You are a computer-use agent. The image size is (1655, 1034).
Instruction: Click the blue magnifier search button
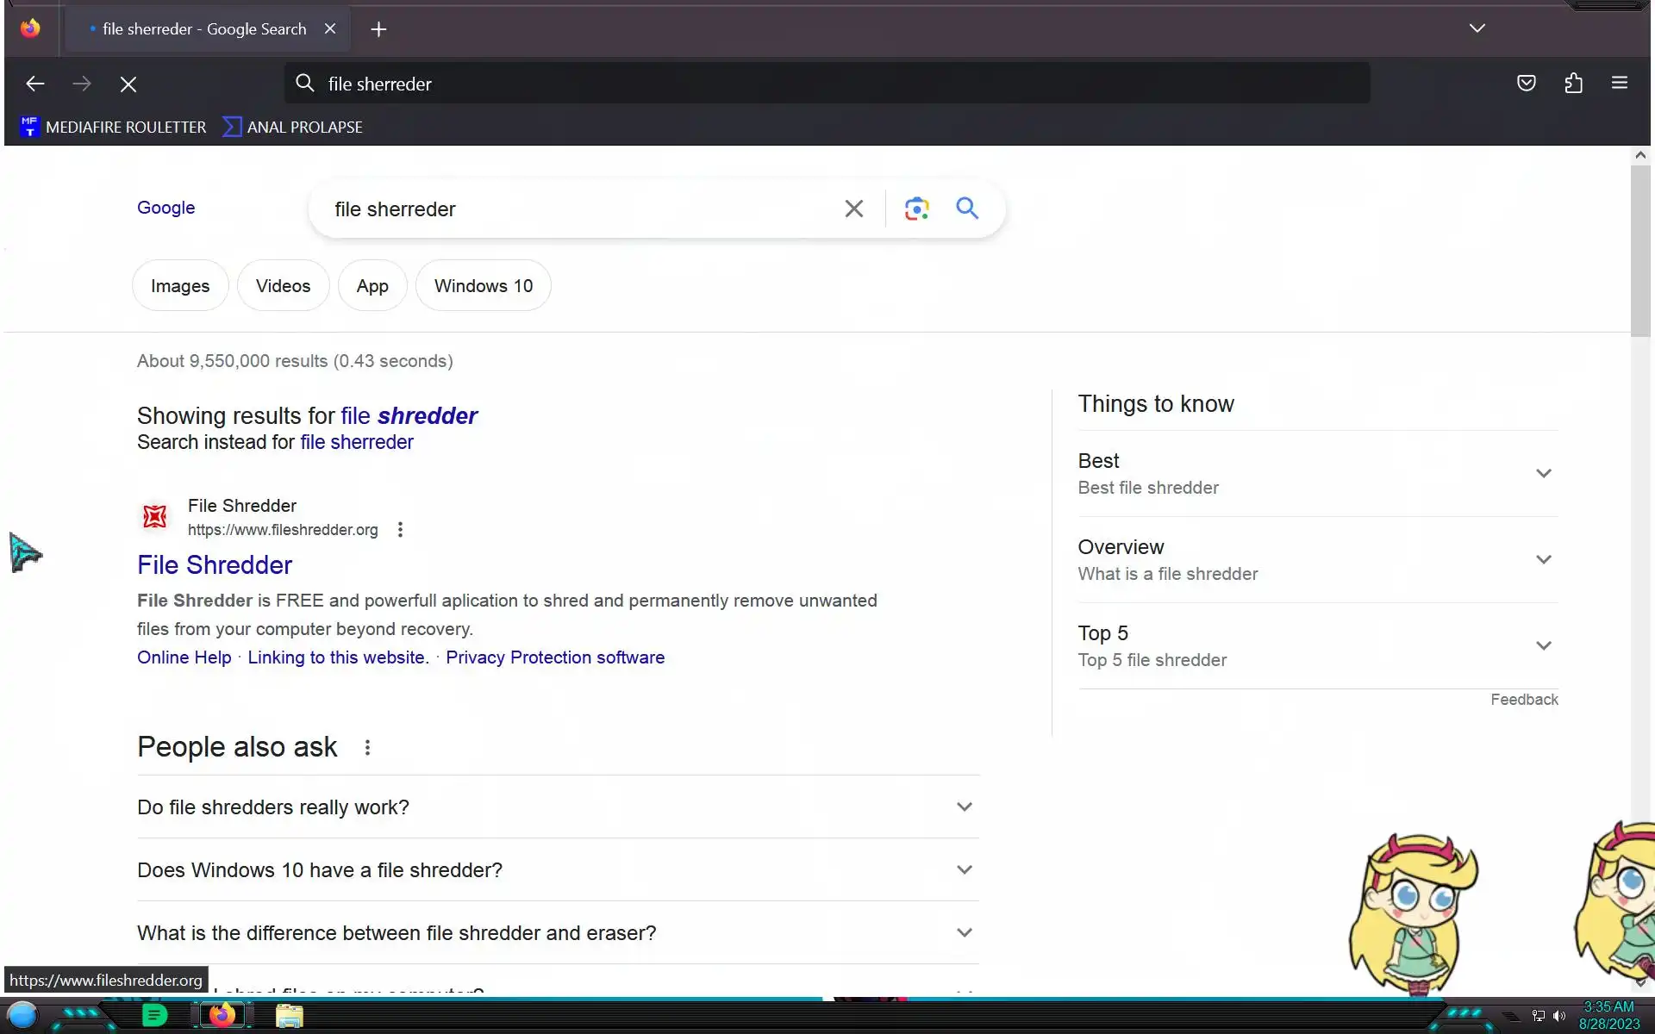point(967,209)
